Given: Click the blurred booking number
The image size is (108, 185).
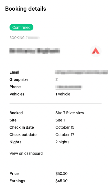Looking at the screenshot, I should [x=34, y=38].
